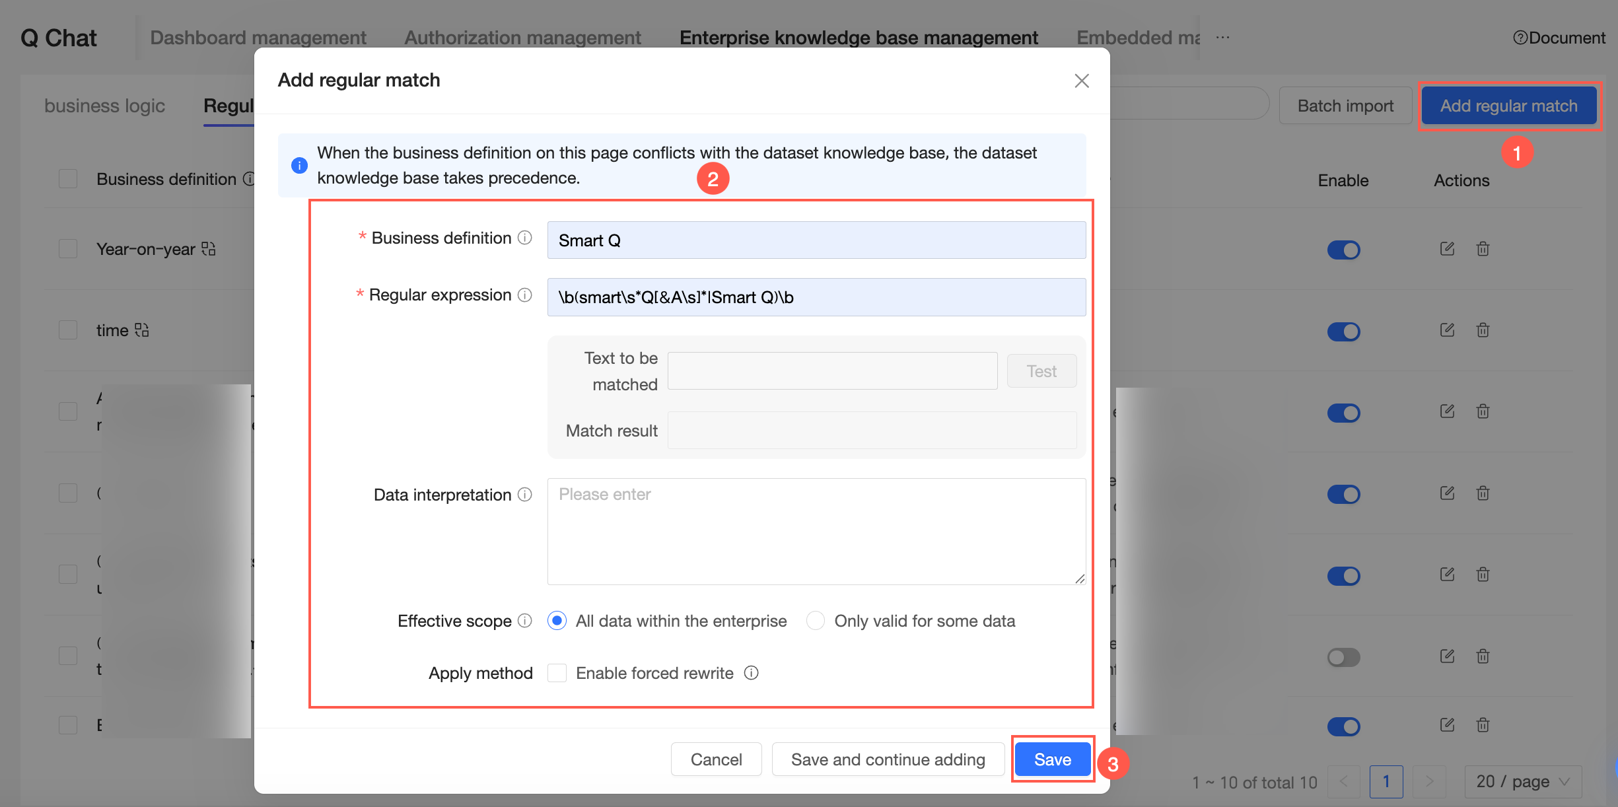The height and width of the screenshot is (807, 1618).
Task: Click the edit icon in the Year-on-year row
Action: click(1447, 249)
